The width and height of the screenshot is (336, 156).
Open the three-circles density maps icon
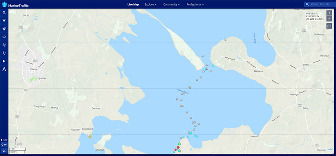[x=4, y=29]
